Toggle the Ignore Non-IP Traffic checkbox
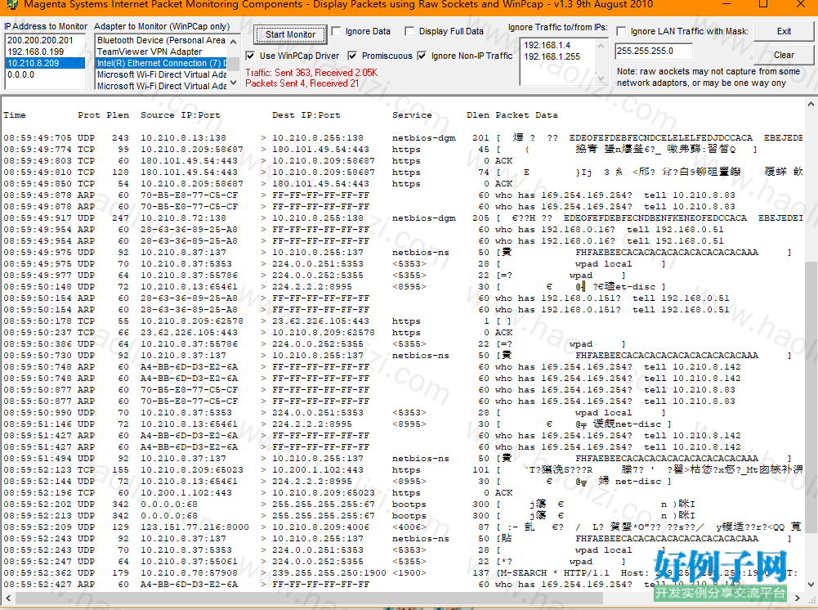 pos(422,56)
